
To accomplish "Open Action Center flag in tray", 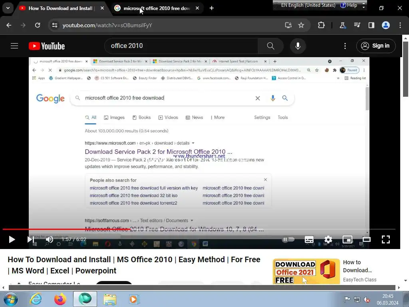I will click(x=347, y=299).
